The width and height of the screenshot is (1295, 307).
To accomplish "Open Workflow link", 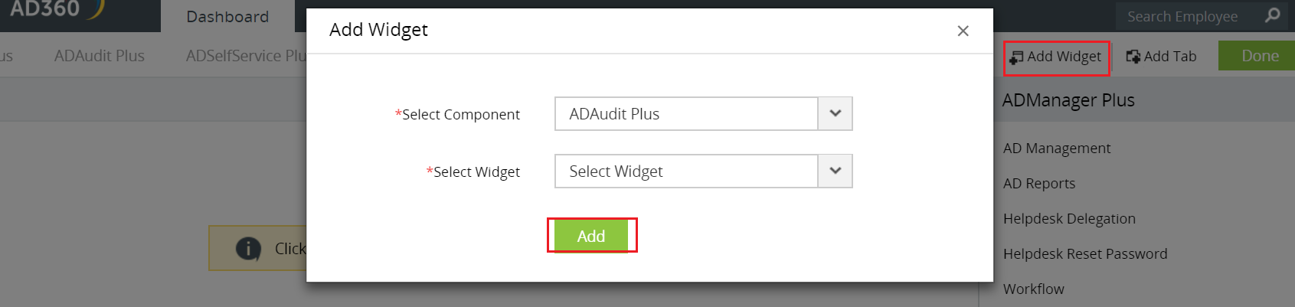I will 1033,289.
